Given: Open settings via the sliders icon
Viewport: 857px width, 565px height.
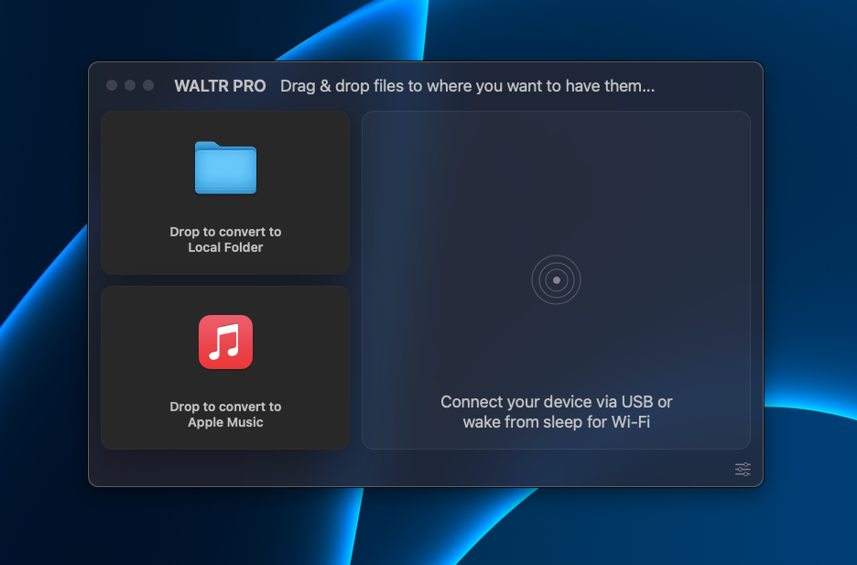Looking at the screenshot, I should tap(743, 469).
